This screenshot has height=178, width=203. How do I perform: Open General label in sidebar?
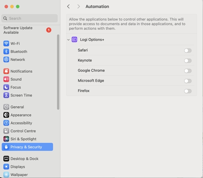17,107
